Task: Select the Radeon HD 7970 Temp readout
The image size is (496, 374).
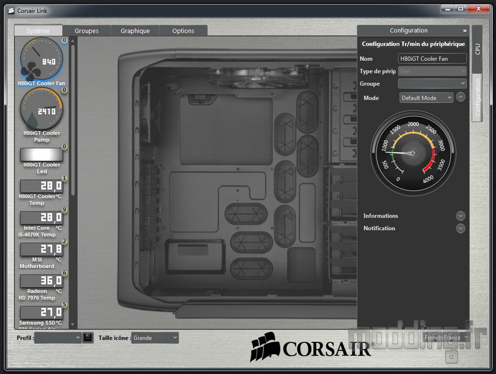Action: pyautogui.click(x=42, y=281)
